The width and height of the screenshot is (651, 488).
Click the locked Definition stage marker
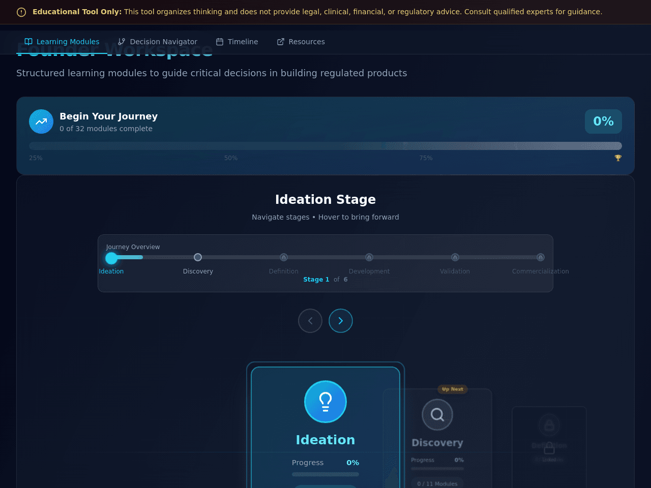pos(284,257)
